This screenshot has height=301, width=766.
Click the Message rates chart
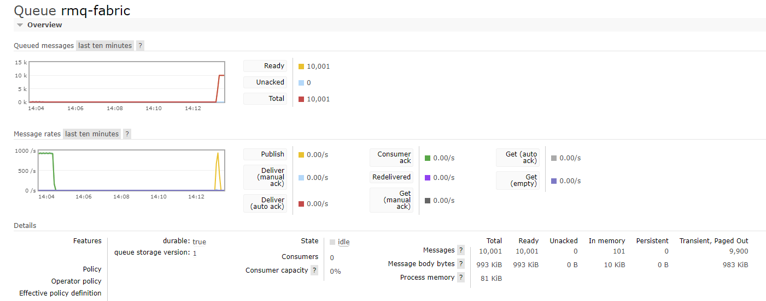point(127,170)
